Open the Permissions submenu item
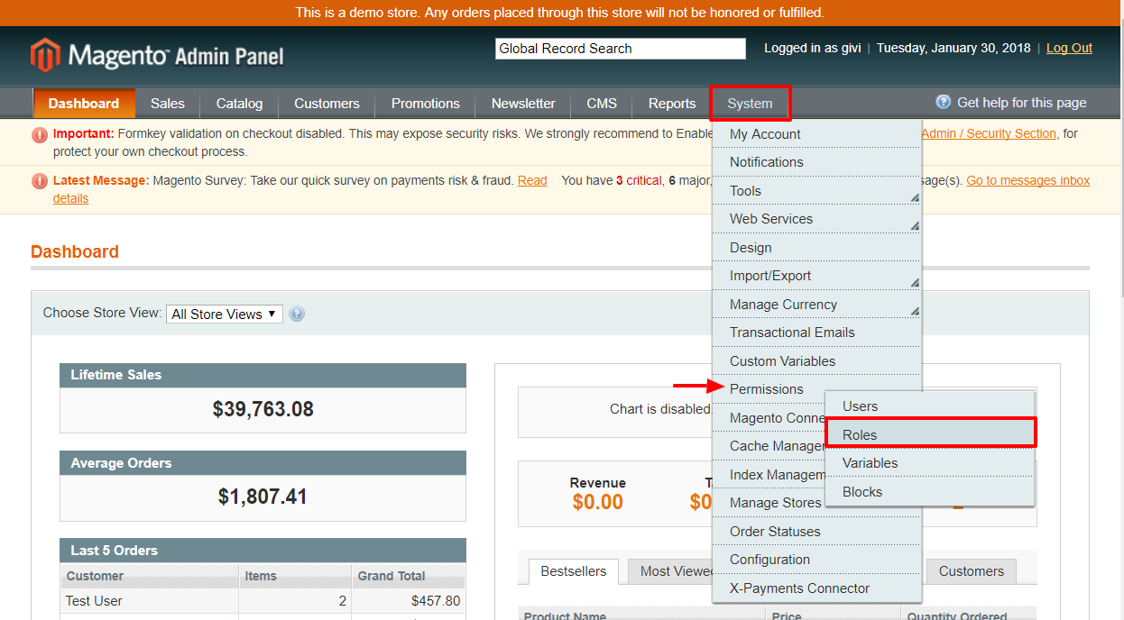This screenshot has width=1124, height=620. 767,389
